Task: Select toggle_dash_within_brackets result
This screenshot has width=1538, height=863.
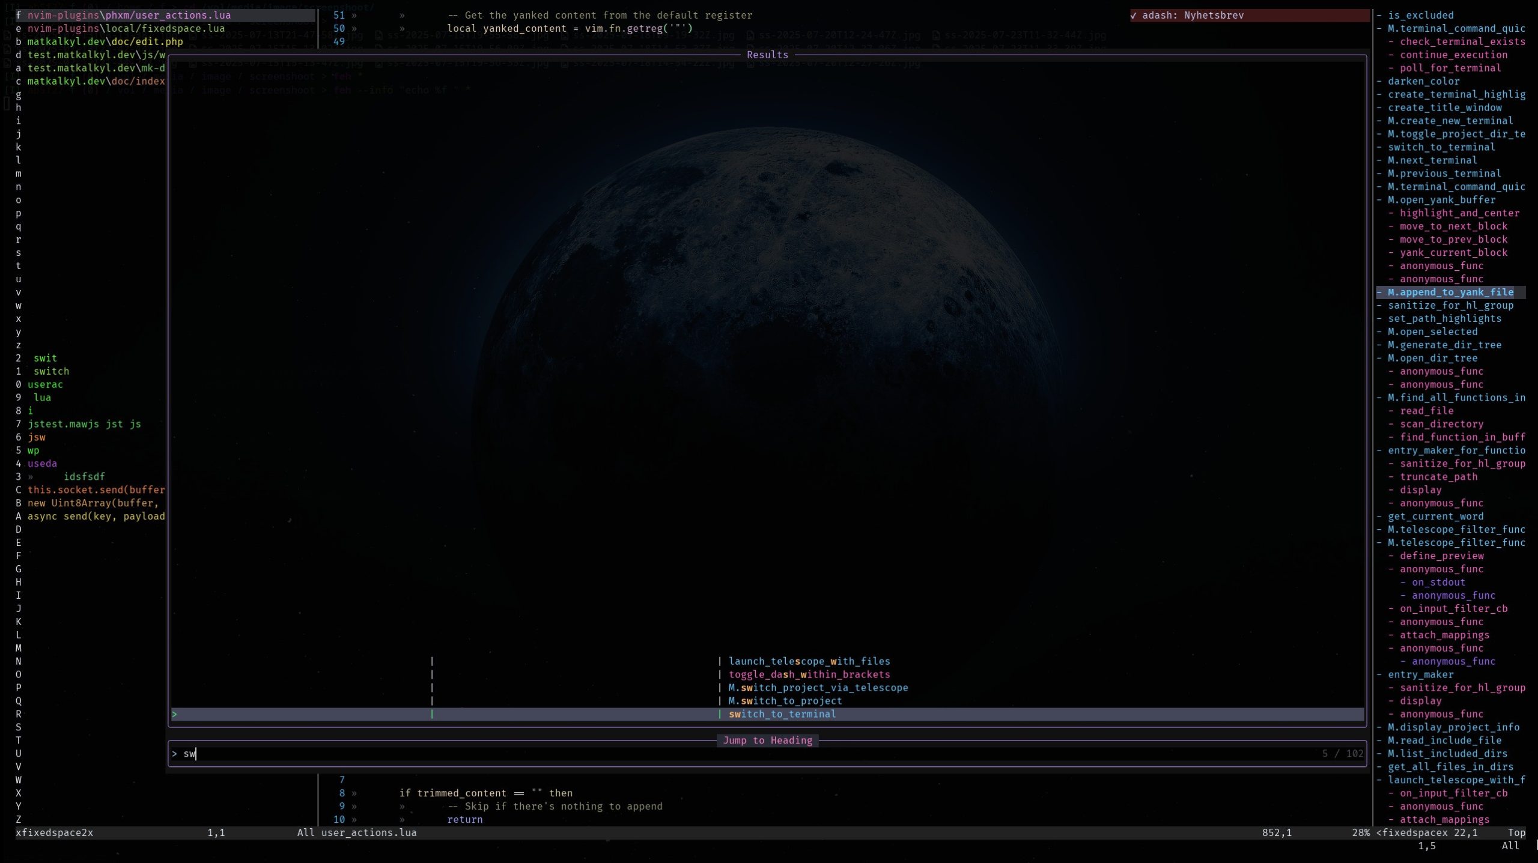Action: pyautogui.click(x=809, y=674)
